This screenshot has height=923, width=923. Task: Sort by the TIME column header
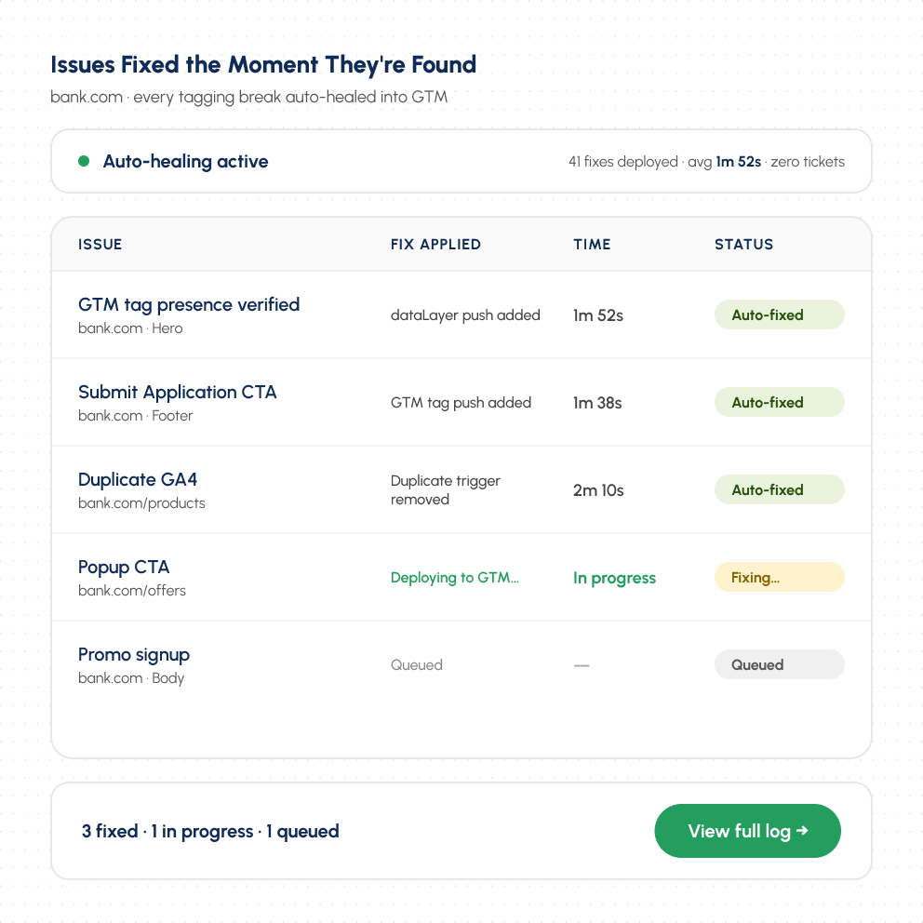pos(592,245)
